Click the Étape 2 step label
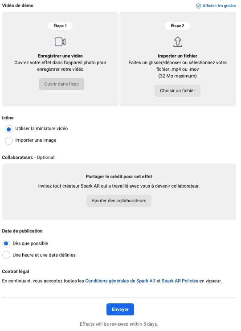 coord(177,26)
